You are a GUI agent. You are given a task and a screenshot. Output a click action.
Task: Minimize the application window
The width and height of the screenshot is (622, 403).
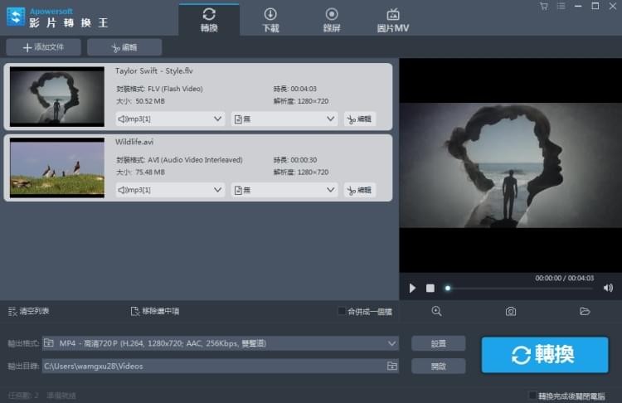tap(578, 7)
